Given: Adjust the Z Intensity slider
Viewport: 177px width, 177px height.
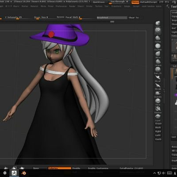Looking at the screenshot, I should tap(13, 17).
